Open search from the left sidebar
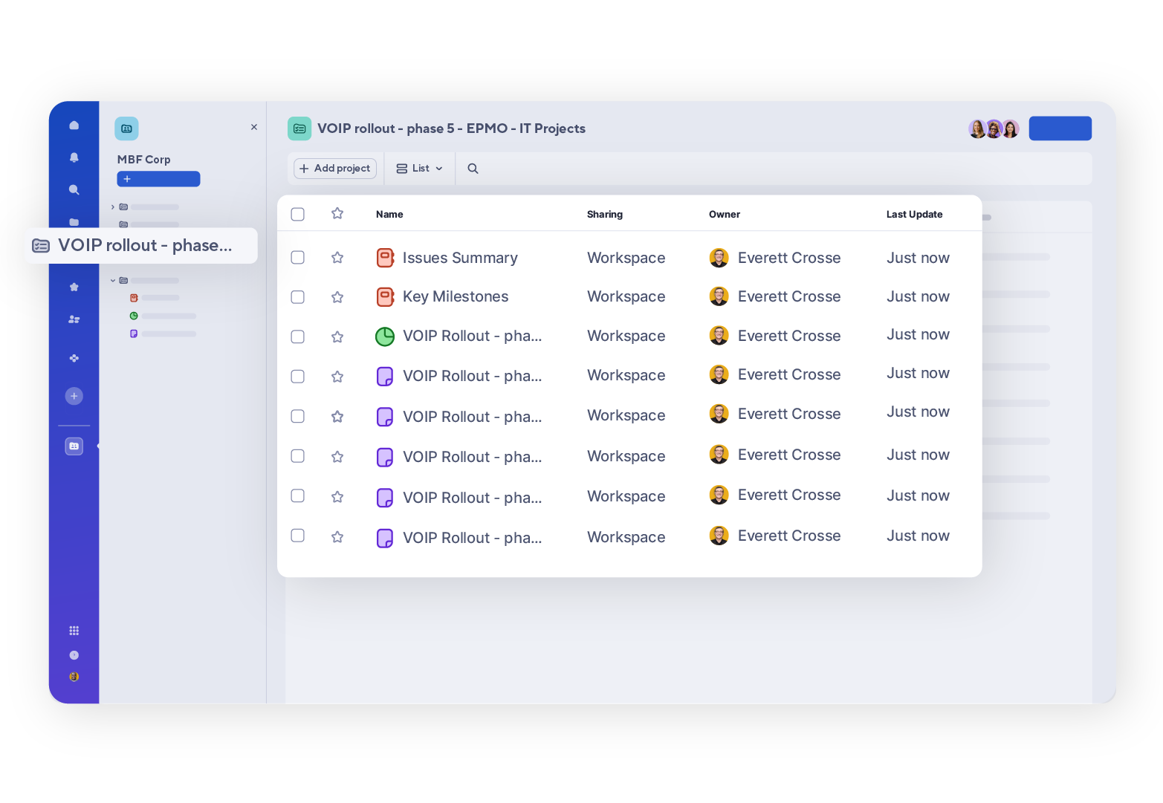1163x803 pixels. [x=74, y=189]
